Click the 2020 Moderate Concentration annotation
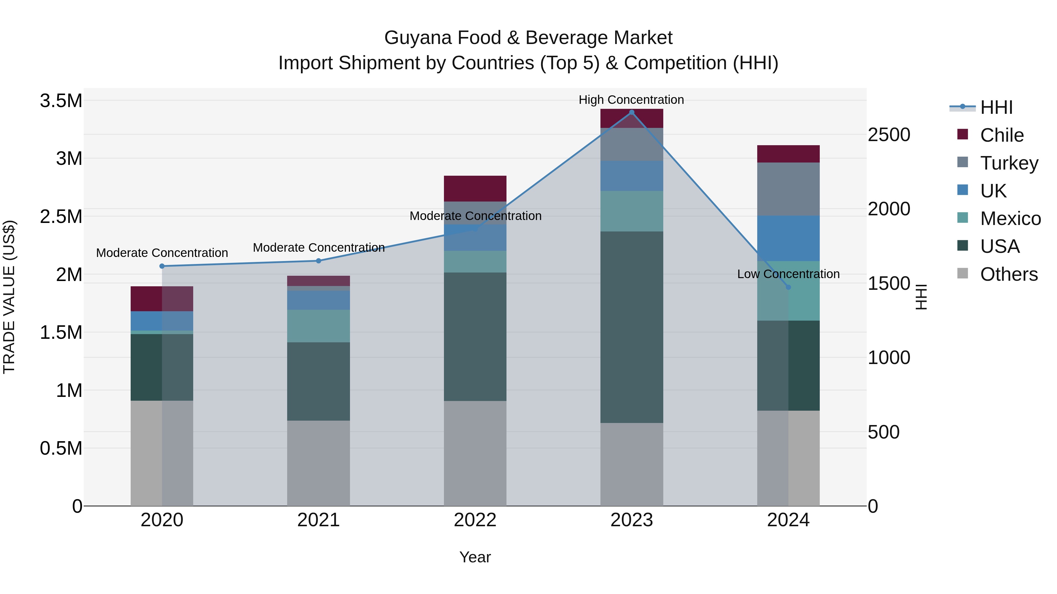Viewport: 1057px width, 594px height. [162, 253]
